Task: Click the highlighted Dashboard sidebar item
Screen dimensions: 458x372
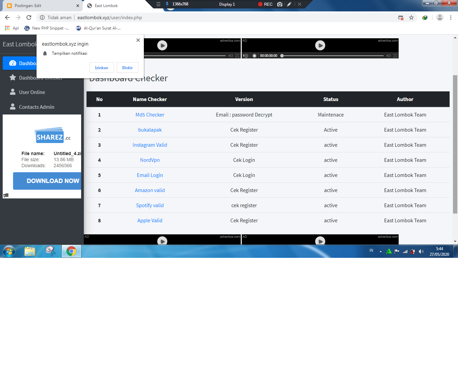Action: [x=20, y=63]
